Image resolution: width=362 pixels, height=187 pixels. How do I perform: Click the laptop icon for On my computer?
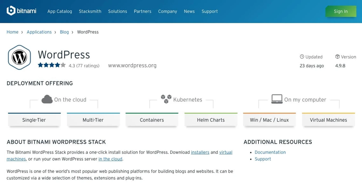277,99
